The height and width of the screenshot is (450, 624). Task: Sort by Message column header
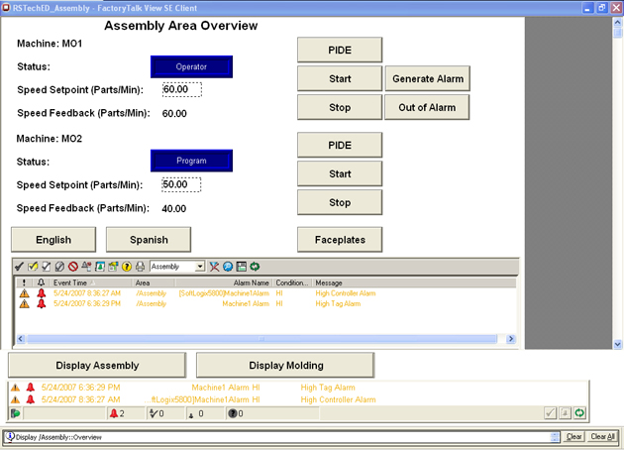click(x=414, y=282)
